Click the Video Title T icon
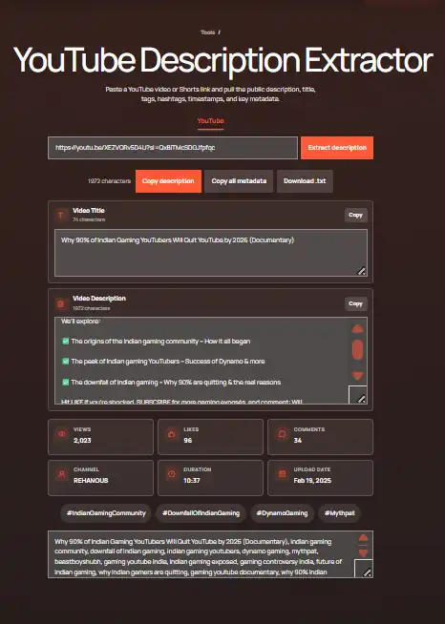This screenshot has height=624, width=445. pyautogui.click(x=61, y=216)
